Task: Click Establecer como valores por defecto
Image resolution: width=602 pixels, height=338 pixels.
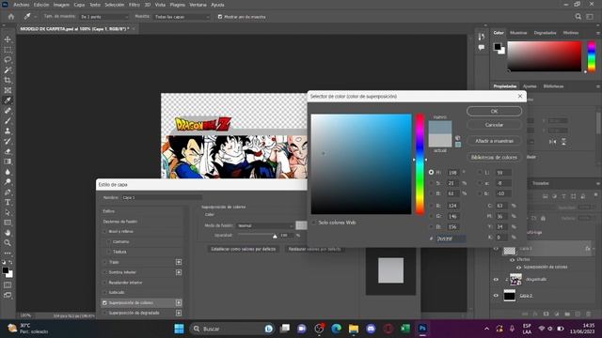Action: coord(244,249)
